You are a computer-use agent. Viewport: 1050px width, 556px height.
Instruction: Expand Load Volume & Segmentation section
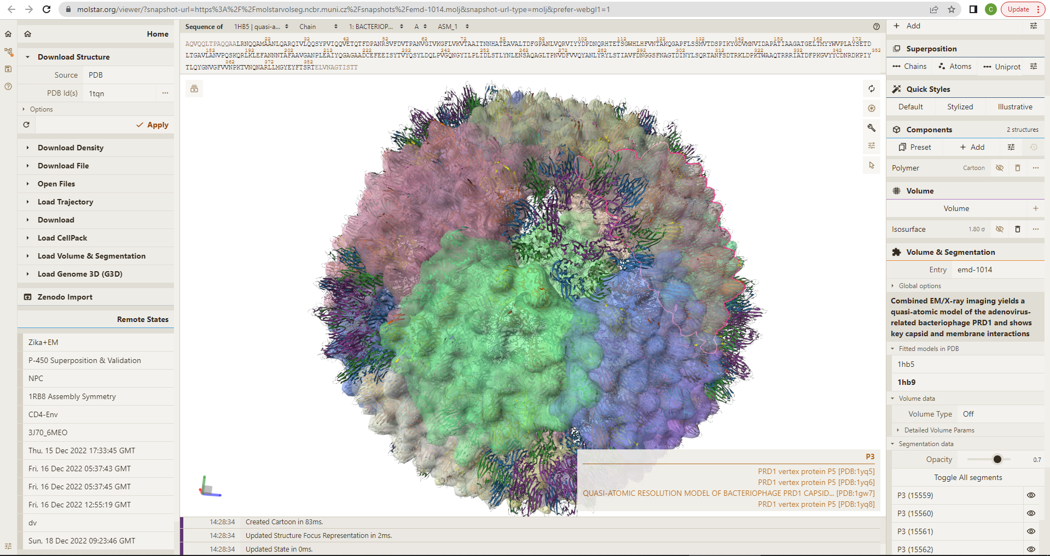(x=91, y=256)
